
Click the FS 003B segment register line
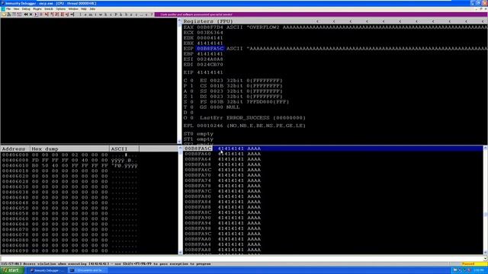pyautogui.click(x=244, y=102)
